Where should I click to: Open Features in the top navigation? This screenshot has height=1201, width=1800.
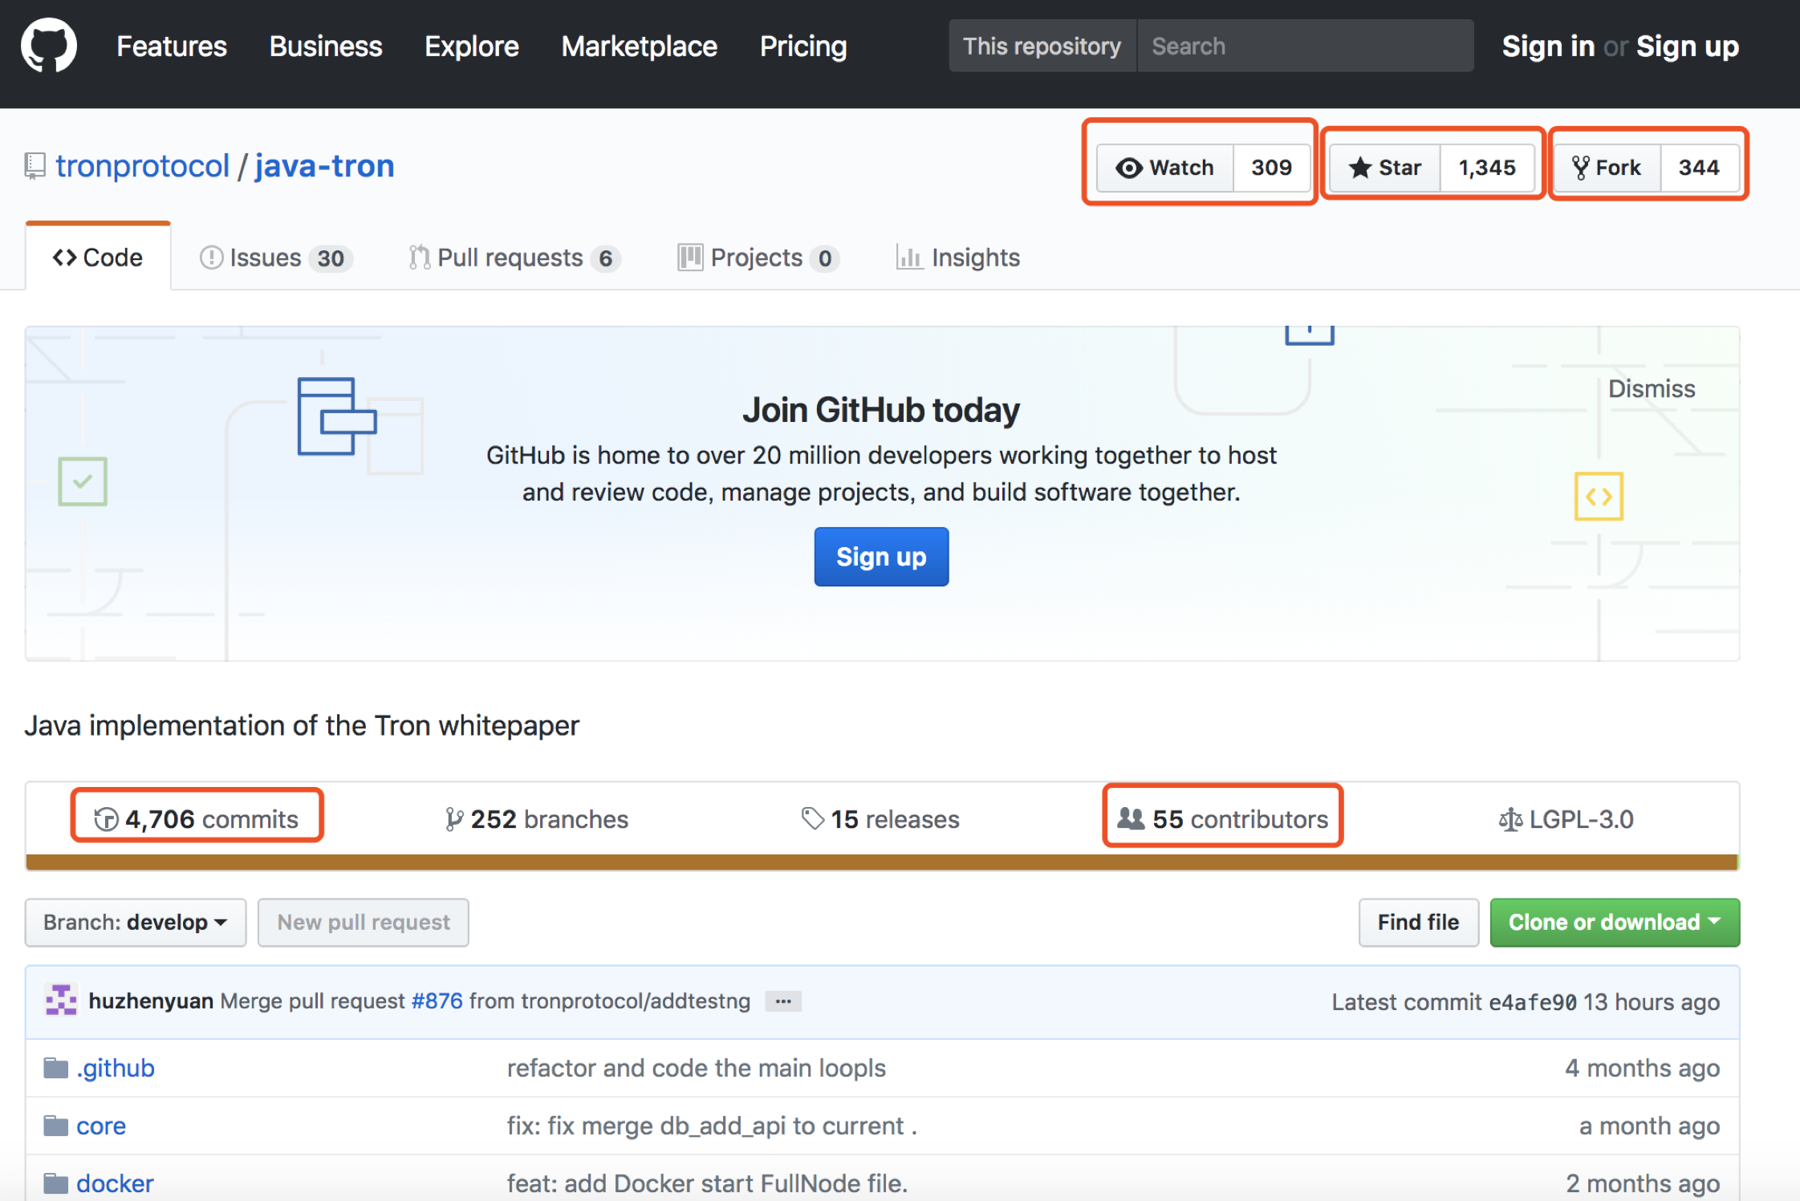tap(172, 47)
